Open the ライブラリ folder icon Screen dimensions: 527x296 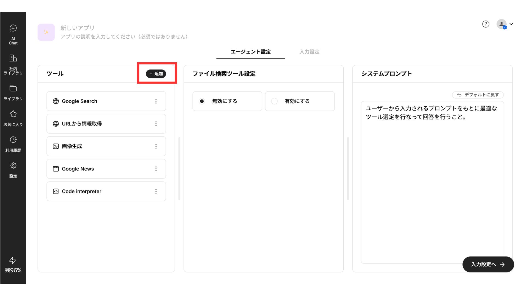pos(13,88)
